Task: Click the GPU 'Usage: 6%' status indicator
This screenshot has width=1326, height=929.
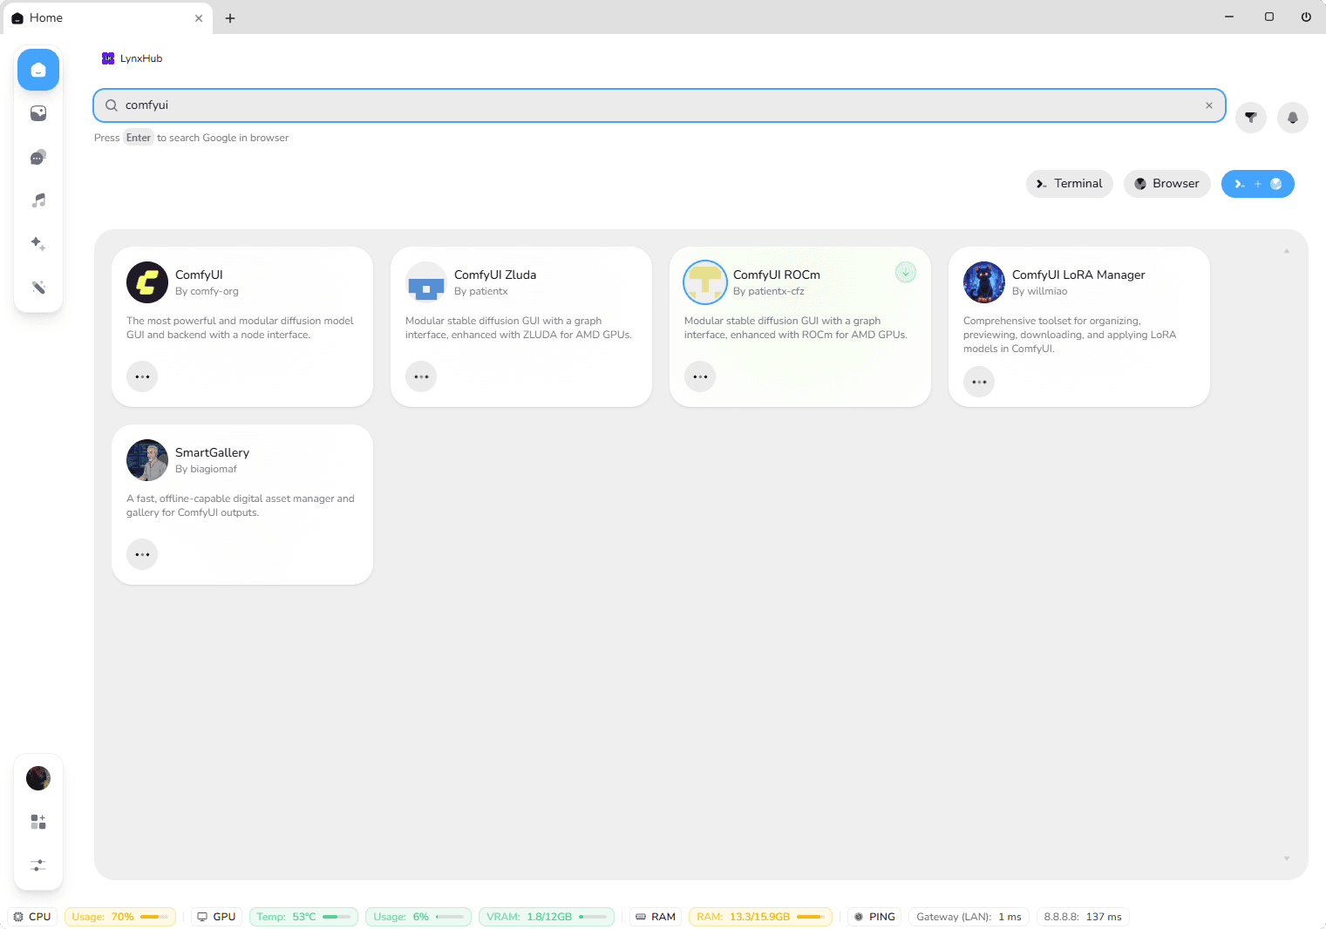Action: pyautogui.click(x=418, y=917)
